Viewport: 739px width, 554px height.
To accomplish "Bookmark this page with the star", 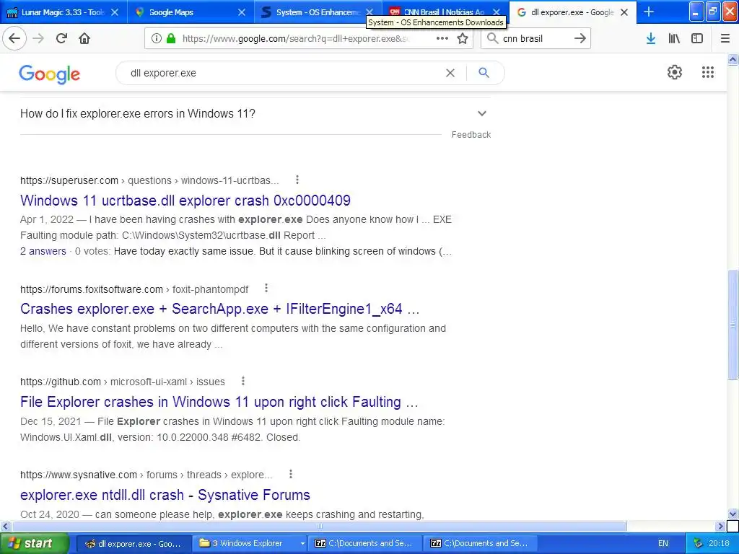I will [463, 39].
